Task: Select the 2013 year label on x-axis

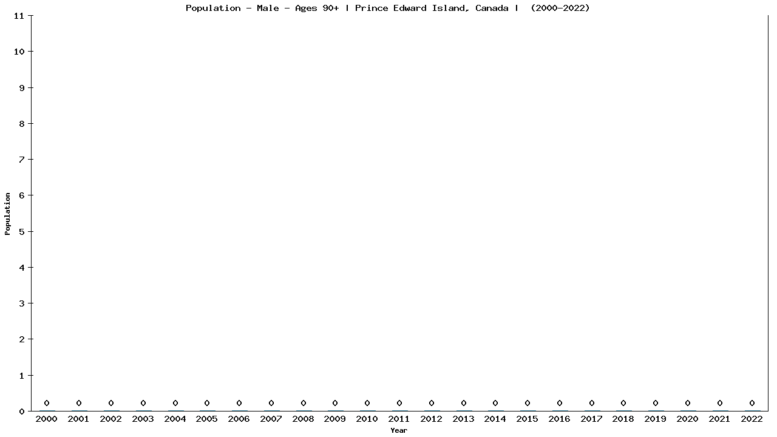Action: pyautogui.click(x=464, y=419)
